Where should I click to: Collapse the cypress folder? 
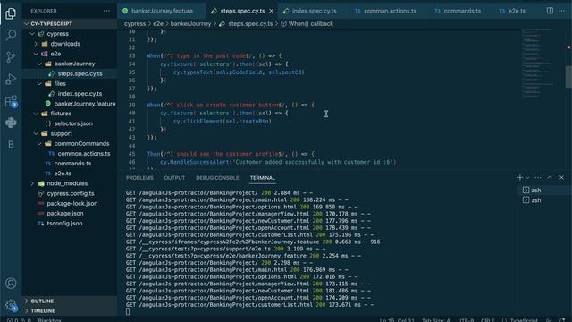(70, 34)
